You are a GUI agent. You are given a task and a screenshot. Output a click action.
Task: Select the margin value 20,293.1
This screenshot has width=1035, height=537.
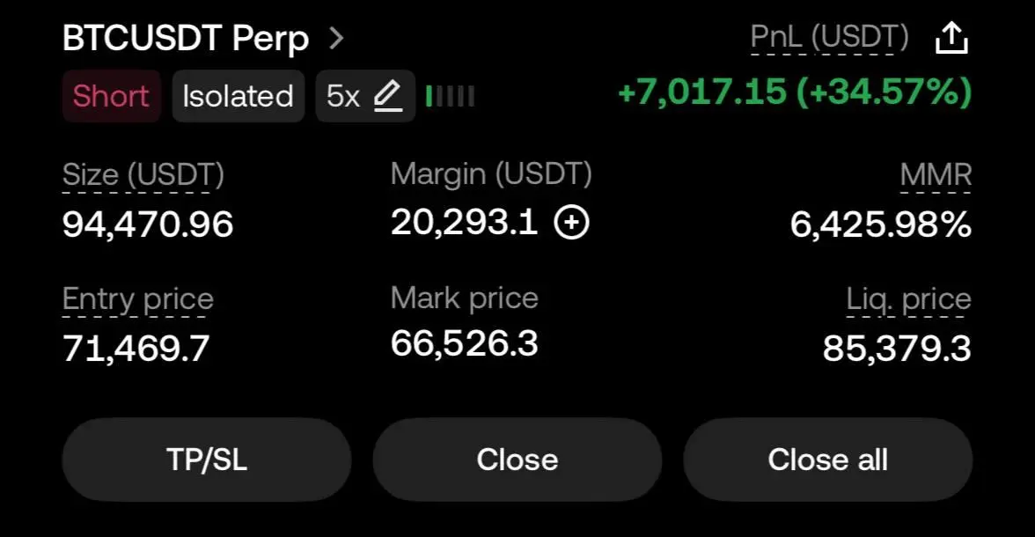[x=464, y=222]
